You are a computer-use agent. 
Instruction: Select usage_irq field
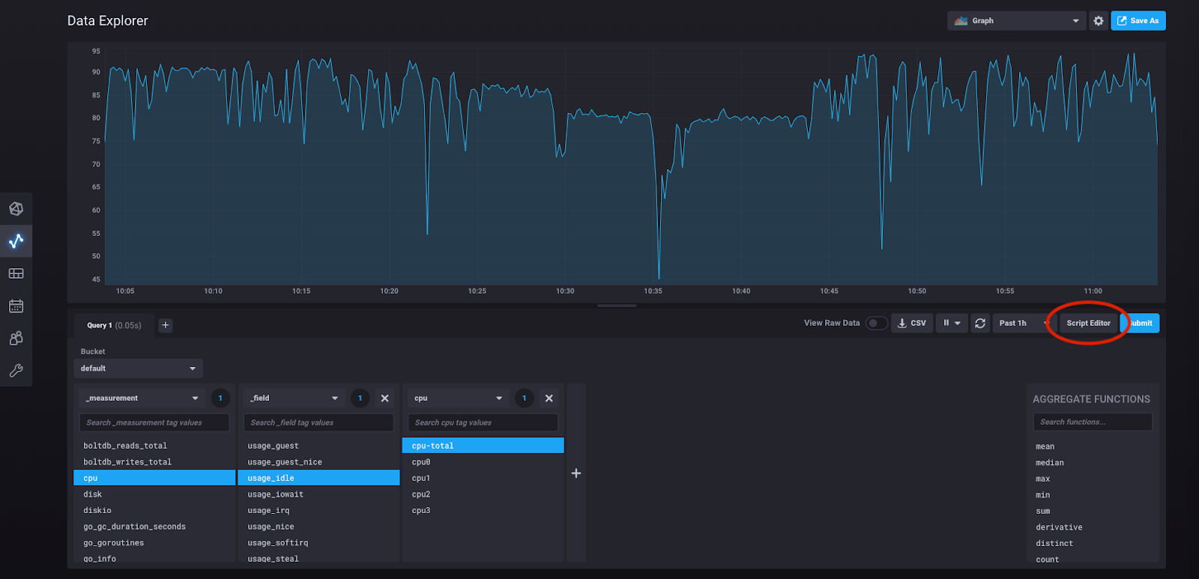tap(318, 510)
